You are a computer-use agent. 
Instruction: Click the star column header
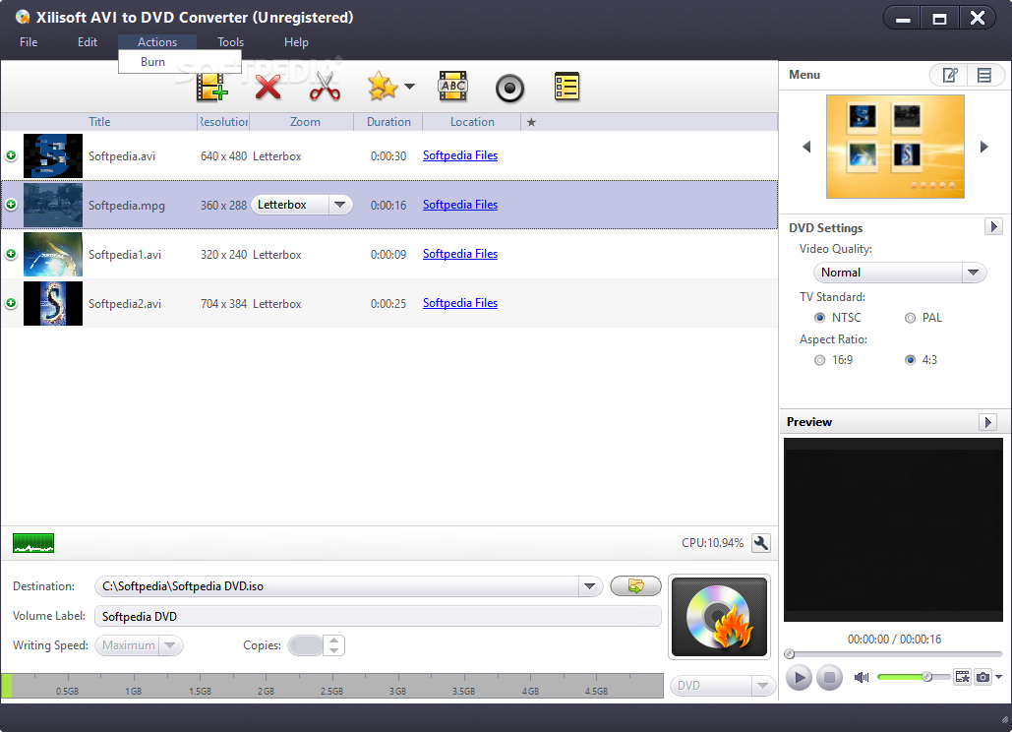pos(531,122)
